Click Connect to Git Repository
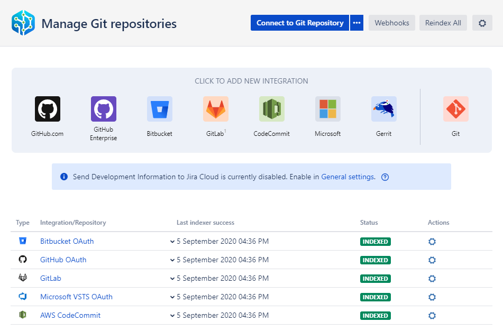The height and width of the screenshot is (331, 503). coord(300,23)
